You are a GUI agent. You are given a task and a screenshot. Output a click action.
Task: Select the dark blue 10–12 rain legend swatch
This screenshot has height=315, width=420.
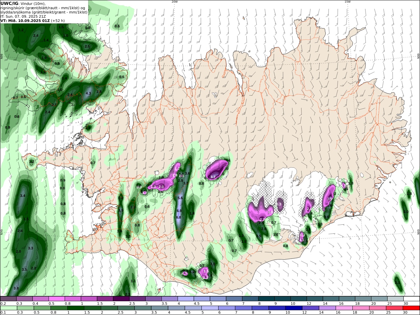pos(294,308)
